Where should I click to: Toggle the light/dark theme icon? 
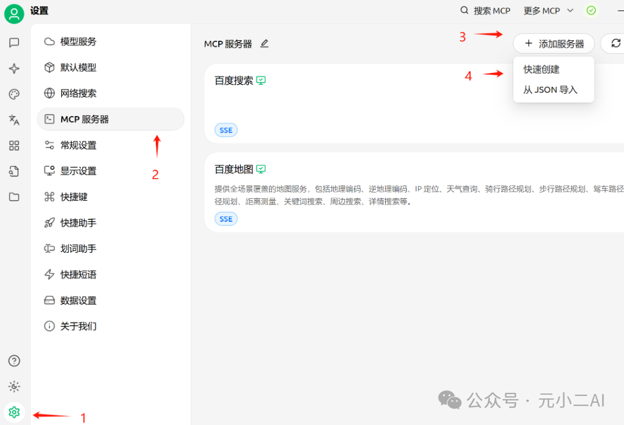coord(14,387)
